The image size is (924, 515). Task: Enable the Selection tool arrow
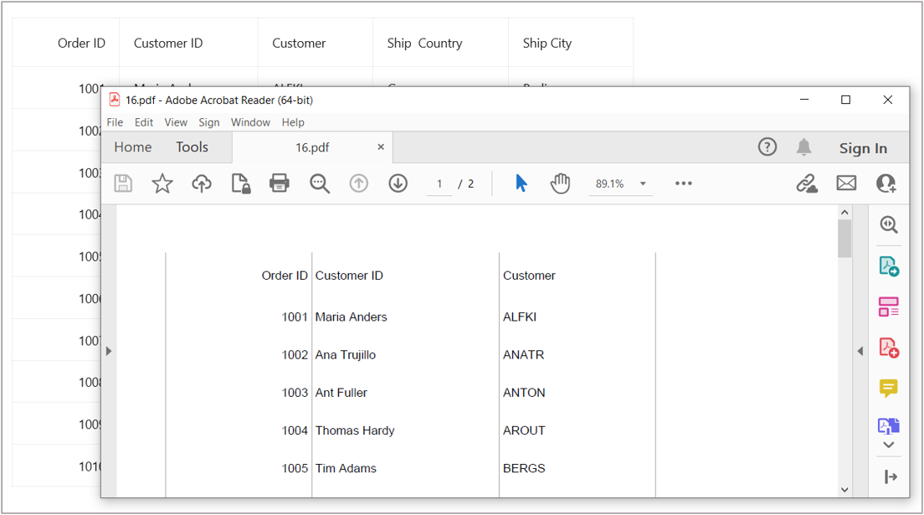(521, 183)
